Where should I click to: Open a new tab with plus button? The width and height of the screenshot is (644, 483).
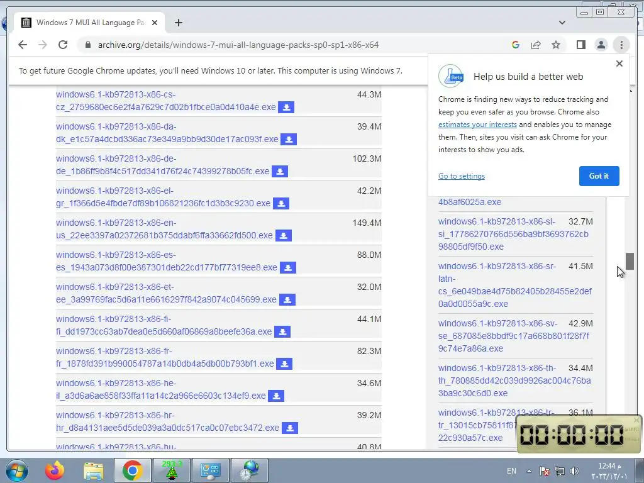tap(178, 23)
